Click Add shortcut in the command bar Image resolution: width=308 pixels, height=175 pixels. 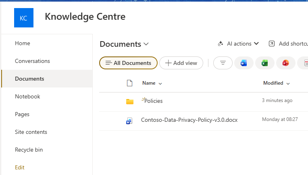[288, 44]
